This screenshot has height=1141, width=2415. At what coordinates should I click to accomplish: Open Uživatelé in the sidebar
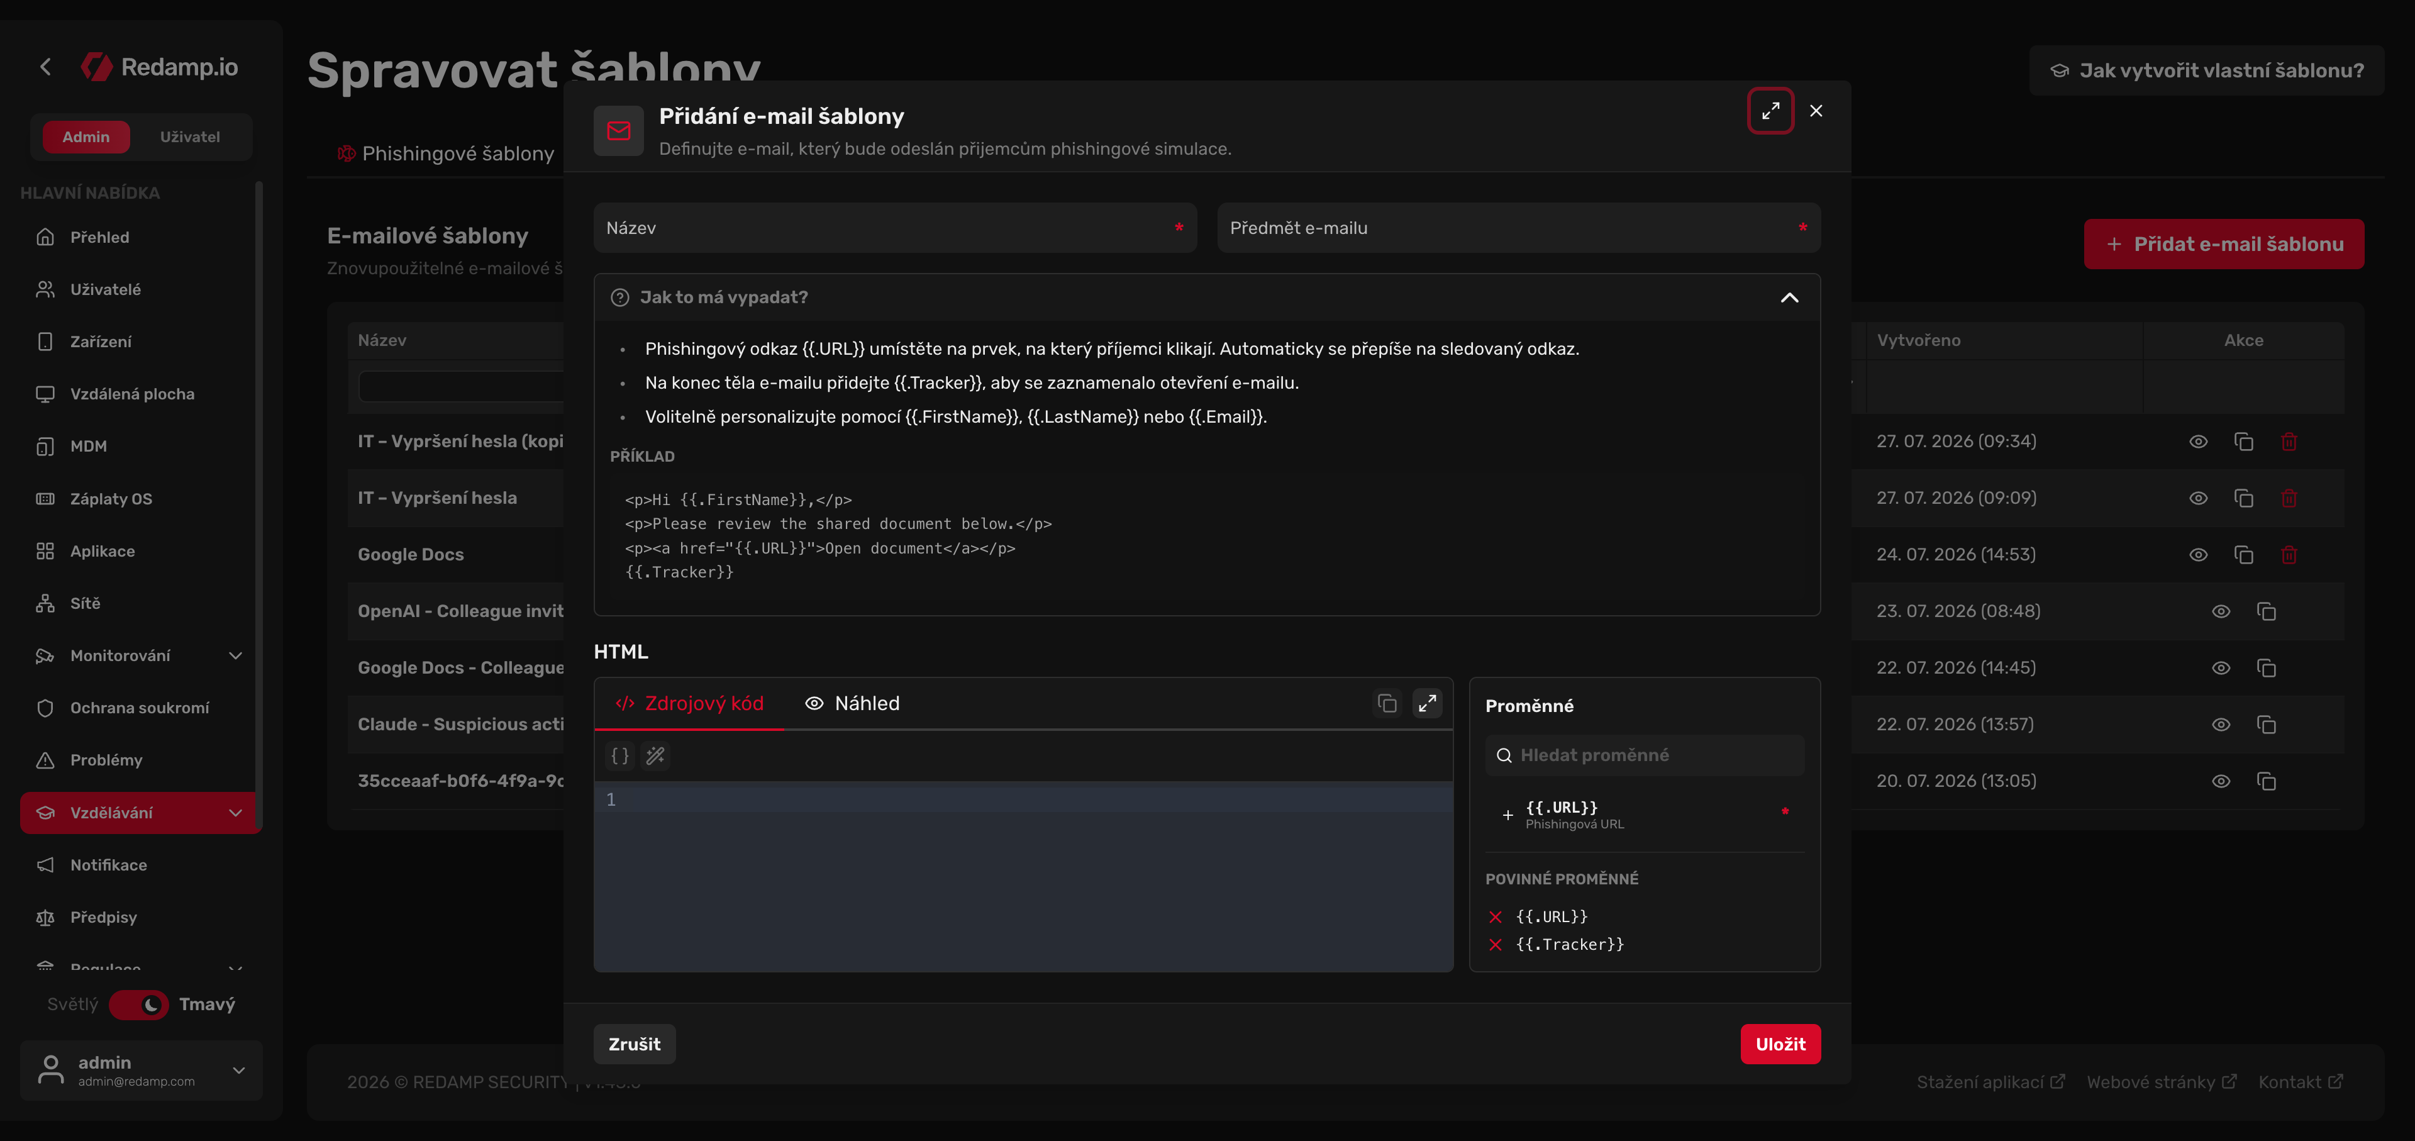139,290
